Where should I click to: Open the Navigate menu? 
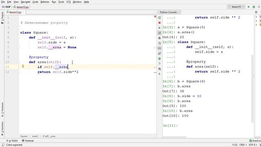pos(25,2)
